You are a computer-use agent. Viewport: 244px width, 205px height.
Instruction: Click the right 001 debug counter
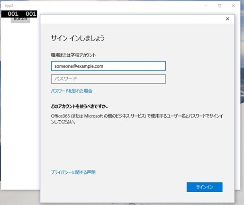tap(31, 14)
